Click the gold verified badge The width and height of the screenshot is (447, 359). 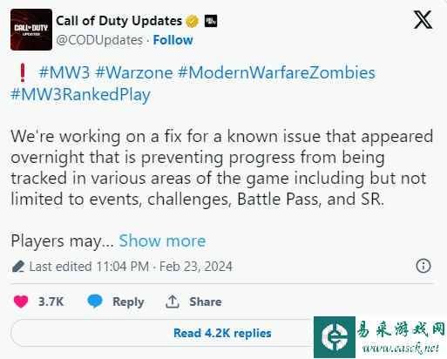[x=193, y=21]
